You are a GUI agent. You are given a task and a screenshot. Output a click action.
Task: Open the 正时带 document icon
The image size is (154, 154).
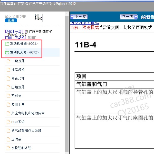pos(8,139)
